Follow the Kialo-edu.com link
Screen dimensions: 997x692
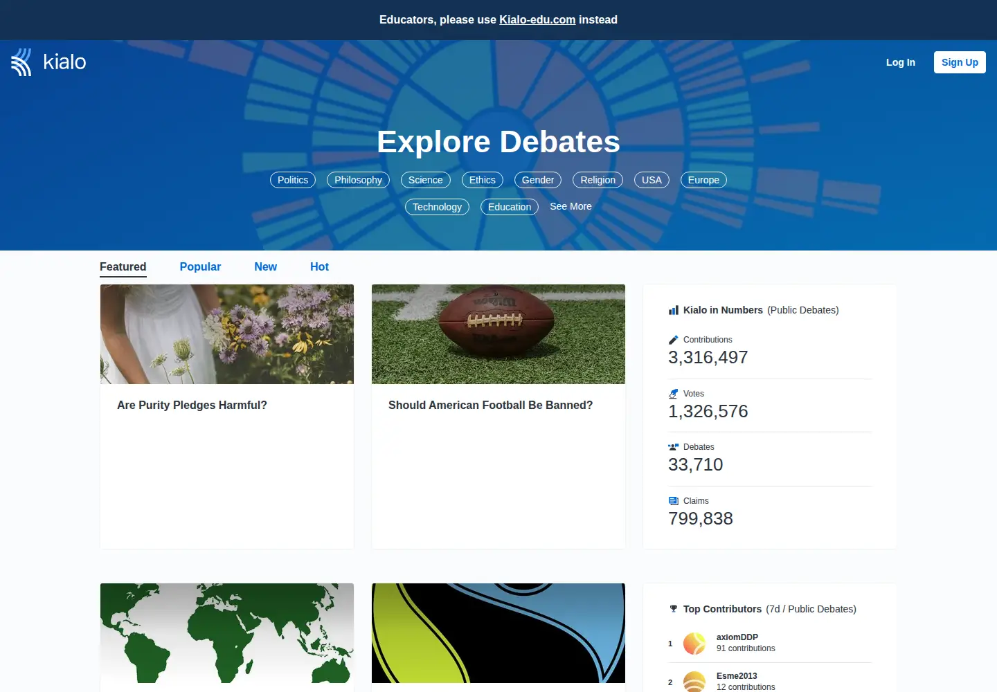coord(537,20)
